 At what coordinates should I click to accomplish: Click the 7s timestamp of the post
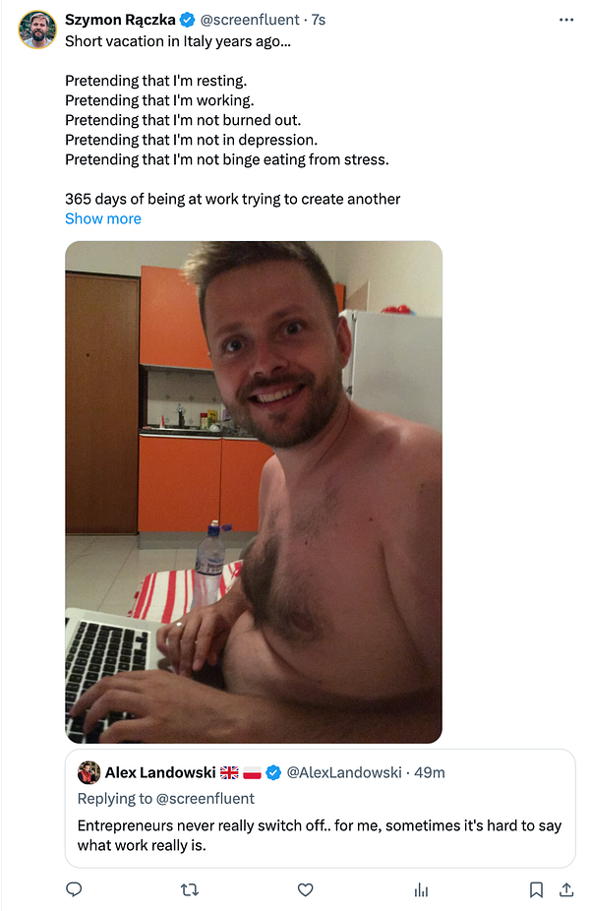[x=319, y=20]
